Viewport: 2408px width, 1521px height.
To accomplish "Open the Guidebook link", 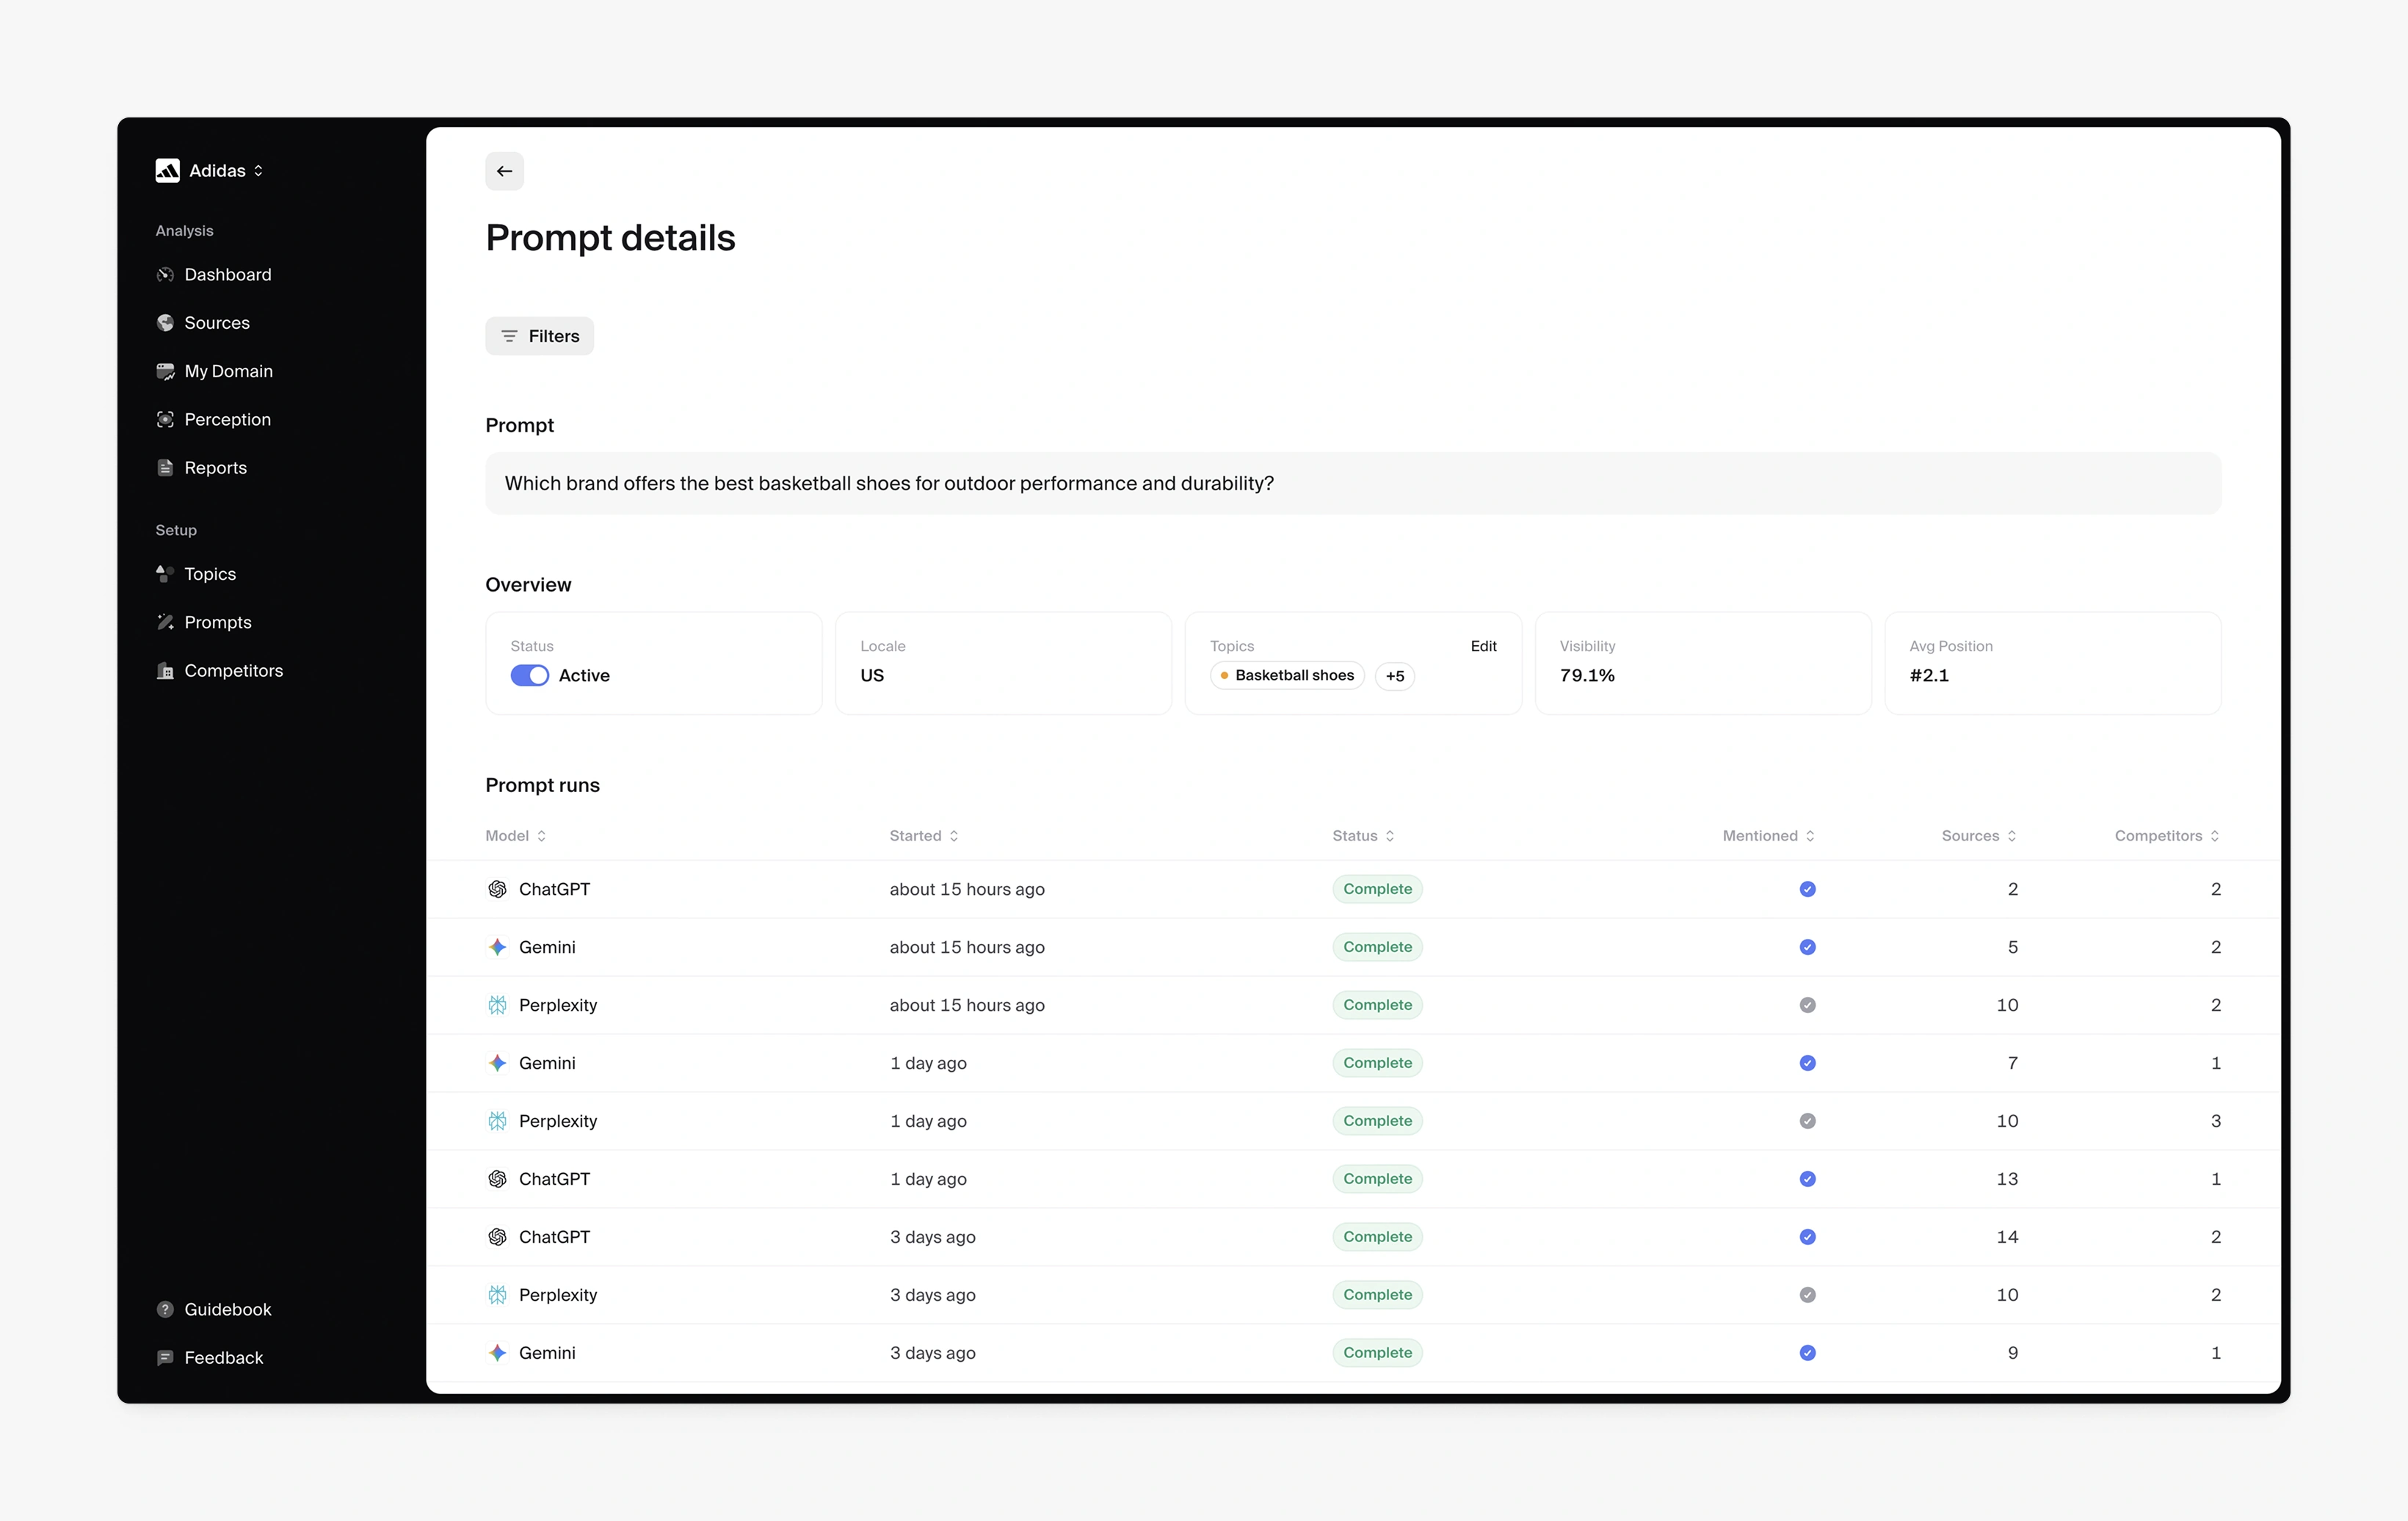I will pyautogui.click(x=228, y=1309).
